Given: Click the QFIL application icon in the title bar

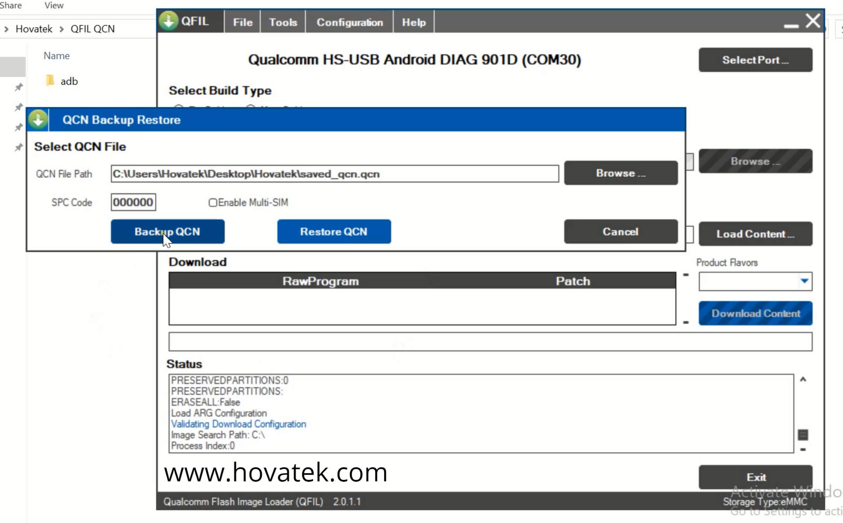Looking at the screenshot, I should pos(169,21).
